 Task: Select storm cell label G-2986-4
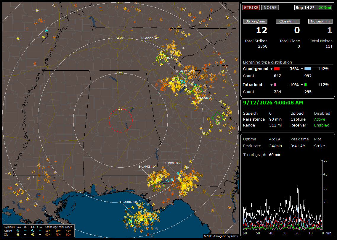tap(128, 202)
